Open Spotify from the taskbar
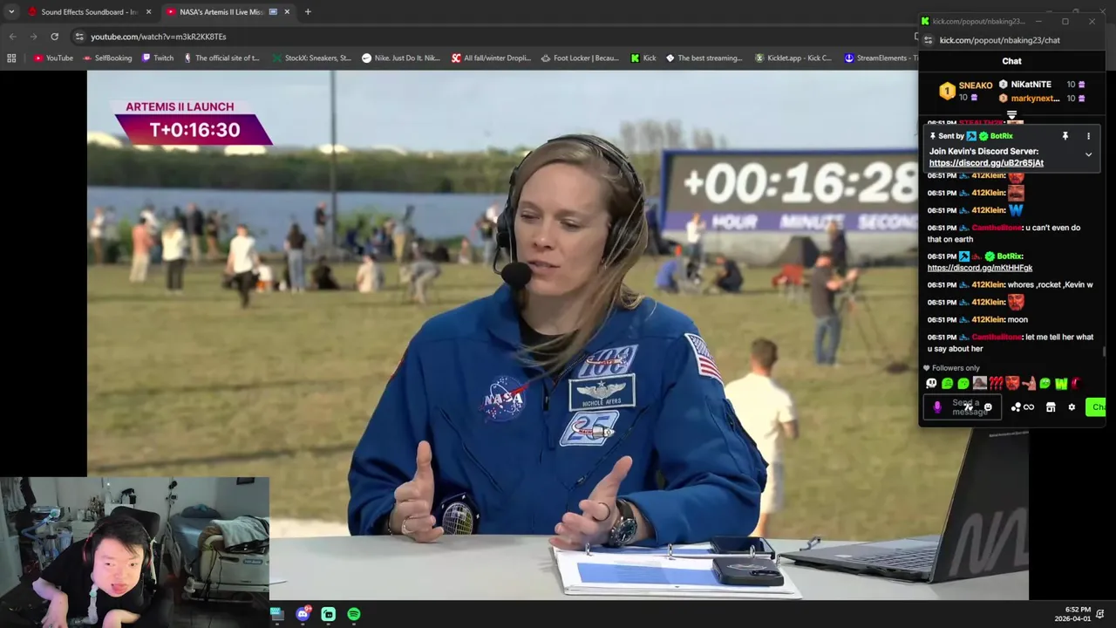The image size is (1116, 628). tap(353, 614)
